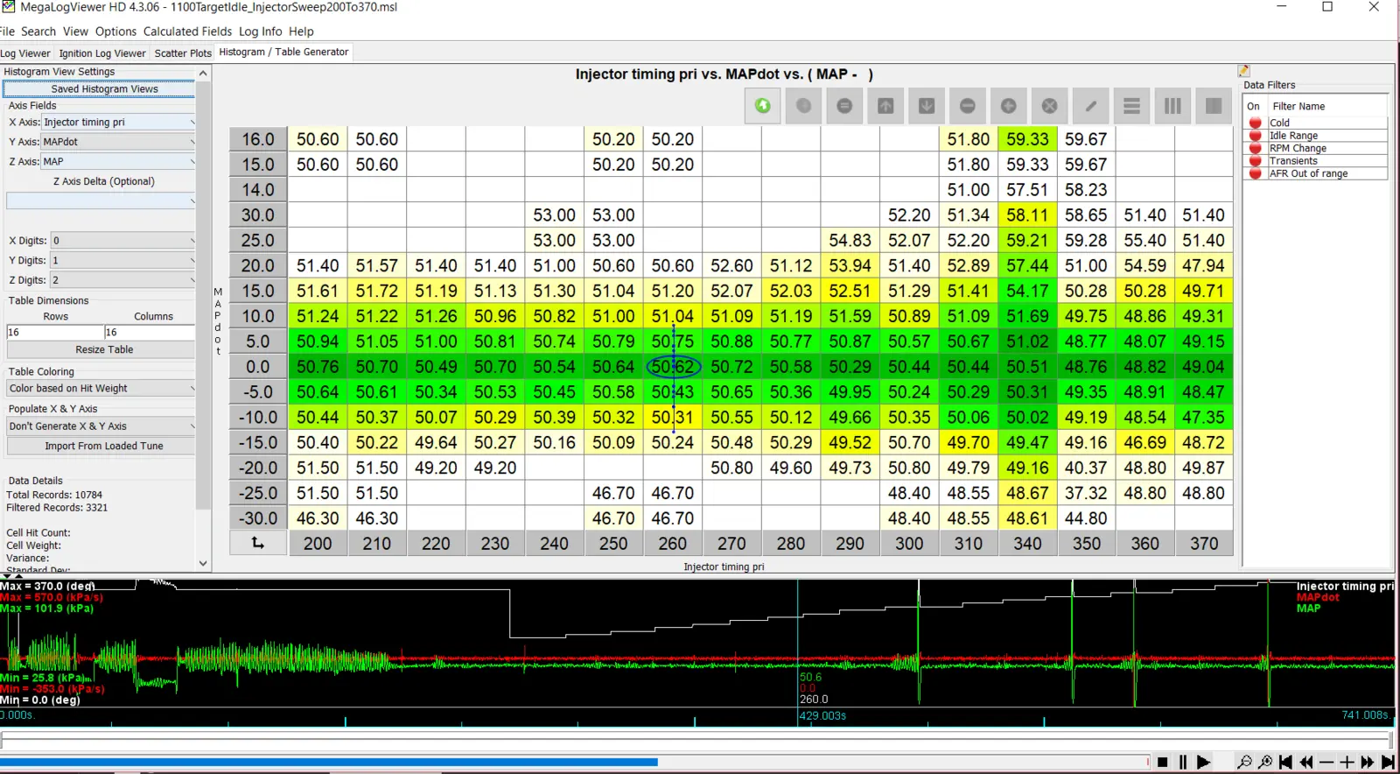Click the settings panel scroll down arrow
The height and width of the screenshot is (774, 1400).
(203, 564)
